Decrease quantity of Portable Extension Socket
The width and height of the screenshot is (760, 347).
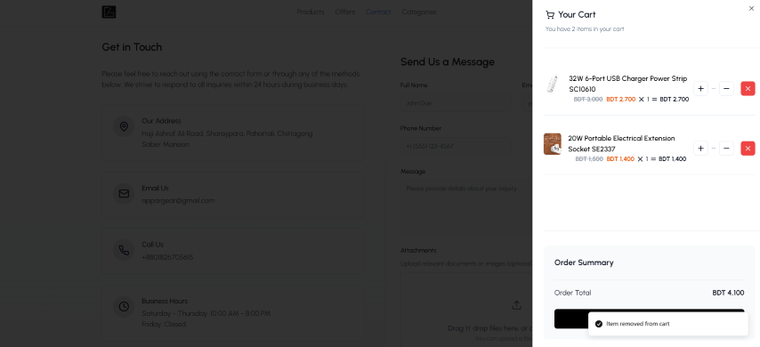[726, 149]
